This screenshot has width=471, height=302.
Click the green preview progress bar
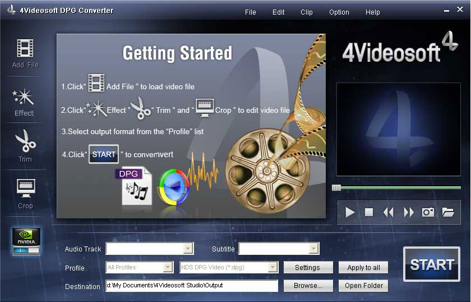401,187
